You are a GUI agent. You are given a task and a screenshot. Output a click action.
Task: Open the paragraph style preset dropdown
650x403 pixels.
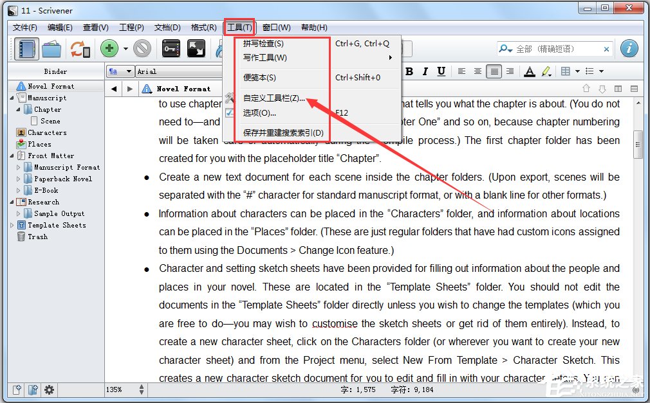120,71
